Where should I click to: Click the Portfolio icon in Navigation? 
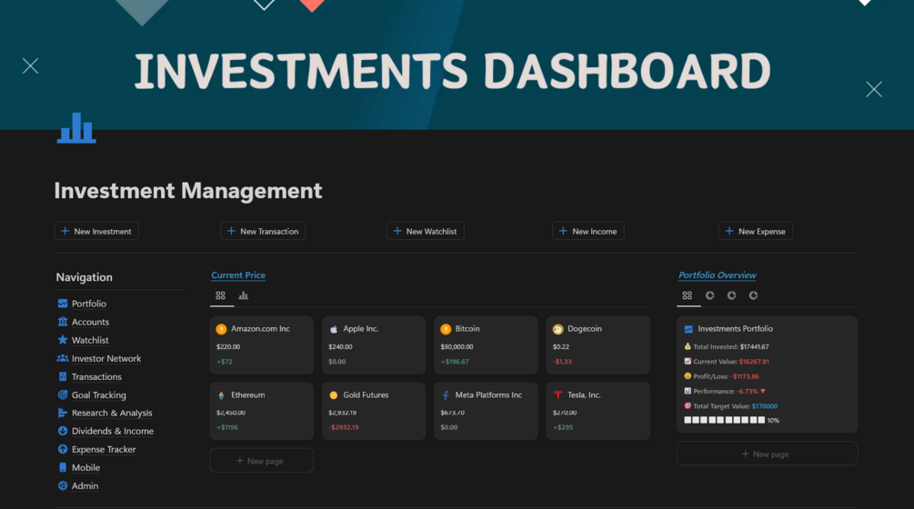pos(63,304)
